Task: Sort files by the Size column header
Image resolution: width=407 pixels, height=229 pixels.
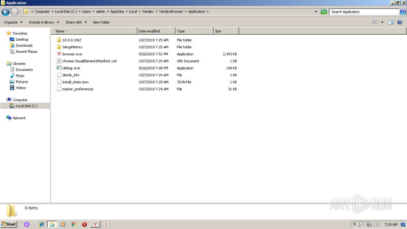Action: click(x=226, y=31)
